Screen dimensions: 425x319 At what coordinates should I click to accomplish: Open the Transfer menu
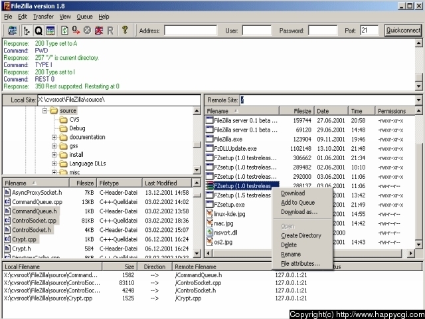43,17
